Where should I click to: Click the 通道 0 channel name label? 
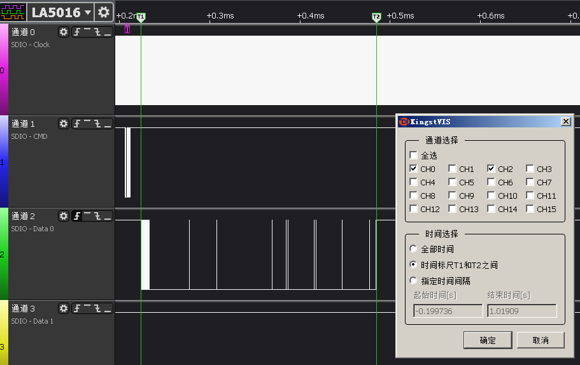coord(23,32)
